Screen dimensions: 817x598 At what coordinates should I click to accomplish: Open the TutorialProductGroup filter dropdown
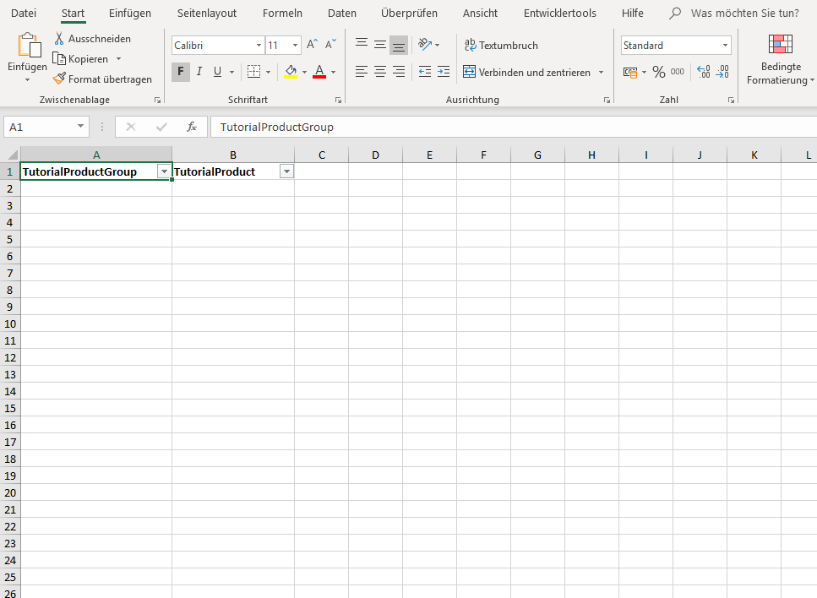point(164,171)
